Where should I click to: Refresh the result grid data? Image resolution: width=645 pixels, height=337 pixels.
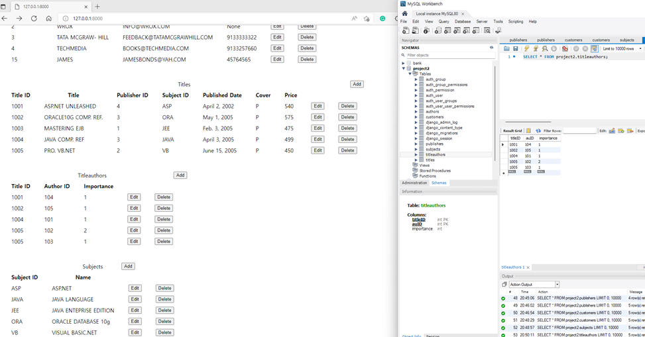[x=538, y=130]
